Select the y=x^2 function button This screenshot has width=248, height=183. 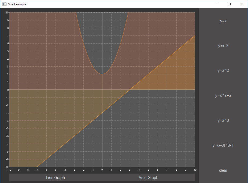(x=223, y=71)
